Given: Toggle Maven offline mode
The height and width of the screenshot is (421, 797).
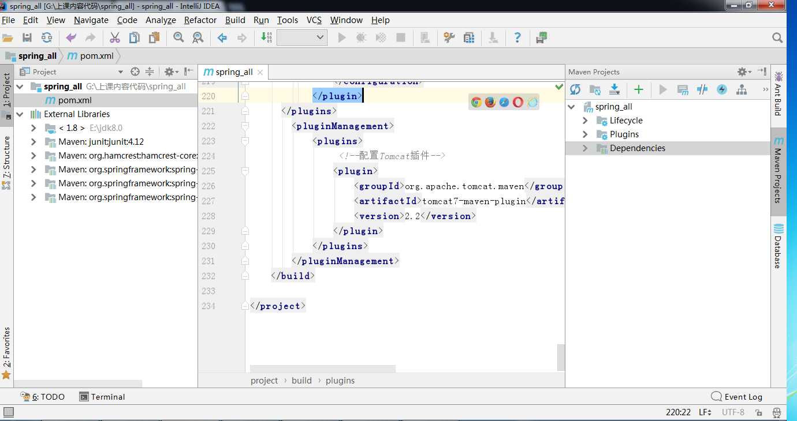Looking at the screenshot, I should pos(702,89).
